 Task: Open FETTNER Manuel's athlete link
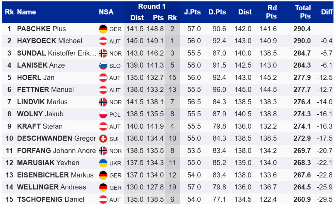click(45, 90)
